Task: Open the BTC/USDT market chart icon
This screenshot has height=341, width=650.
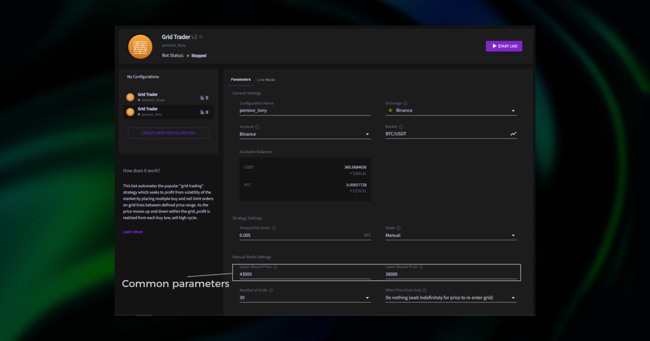Action: click(x=513, y=134)
